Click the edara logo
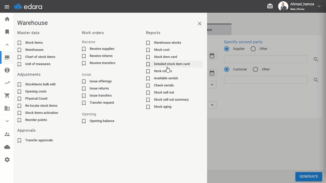The width and height of the screenshot is (326, 183). (28, 7)
